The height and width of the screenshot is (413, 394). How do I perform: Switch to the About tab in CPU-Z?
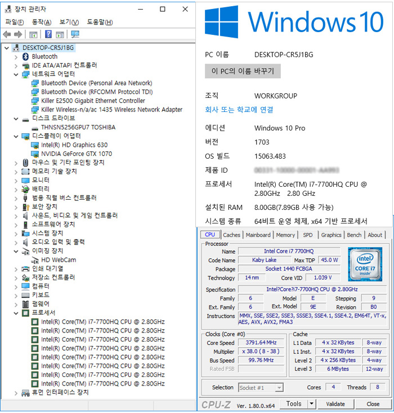(375, 235)
